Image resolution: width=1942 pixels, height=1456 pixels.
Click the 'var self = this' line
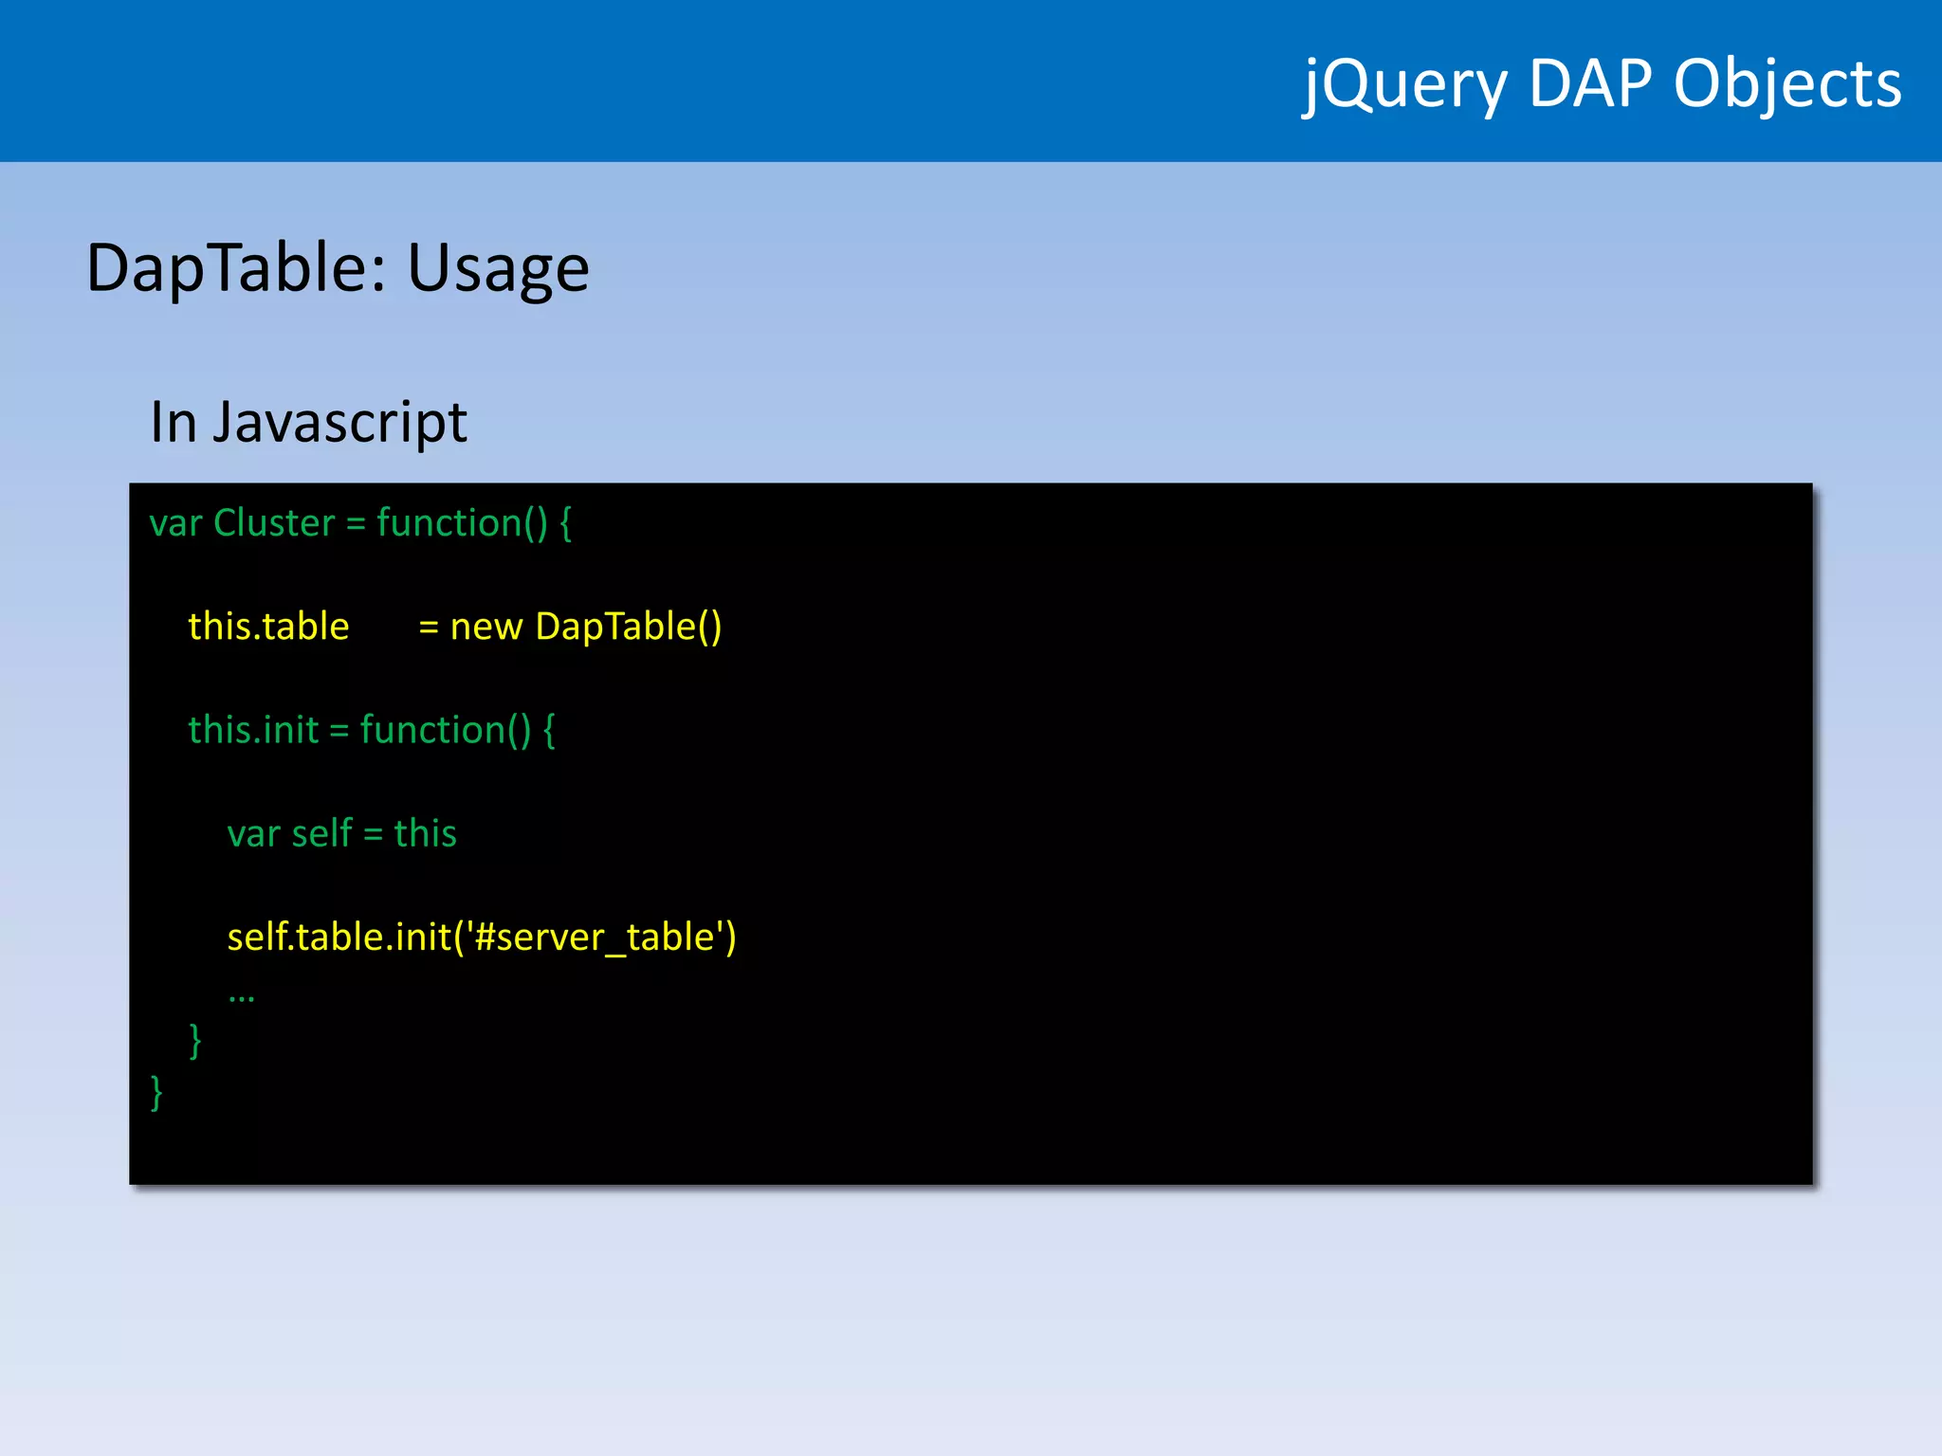(x=341, y=833)
